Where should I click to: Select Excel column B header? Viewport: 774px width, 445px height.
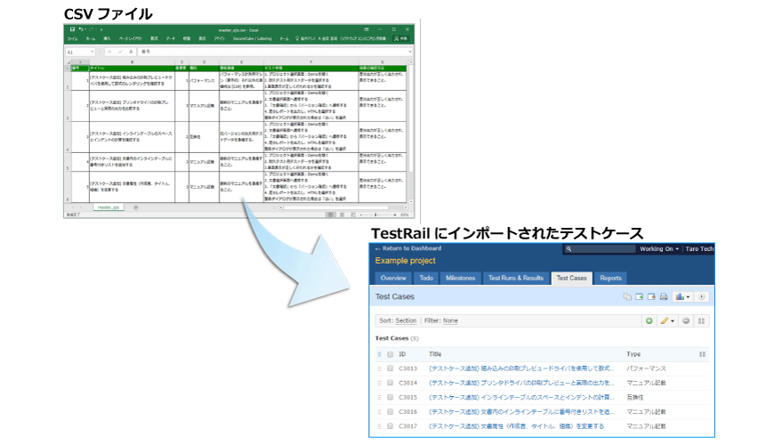click(132, 62)
